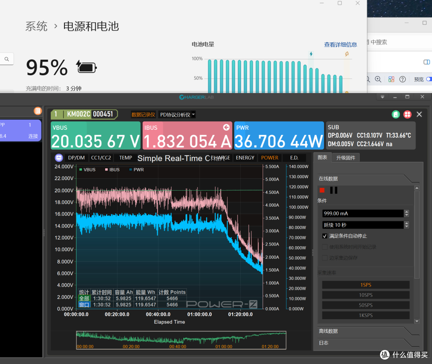This screenshot has width=432, height=364.
Task: Set sampling rate to 1KSPS
Action: point(366,316)
